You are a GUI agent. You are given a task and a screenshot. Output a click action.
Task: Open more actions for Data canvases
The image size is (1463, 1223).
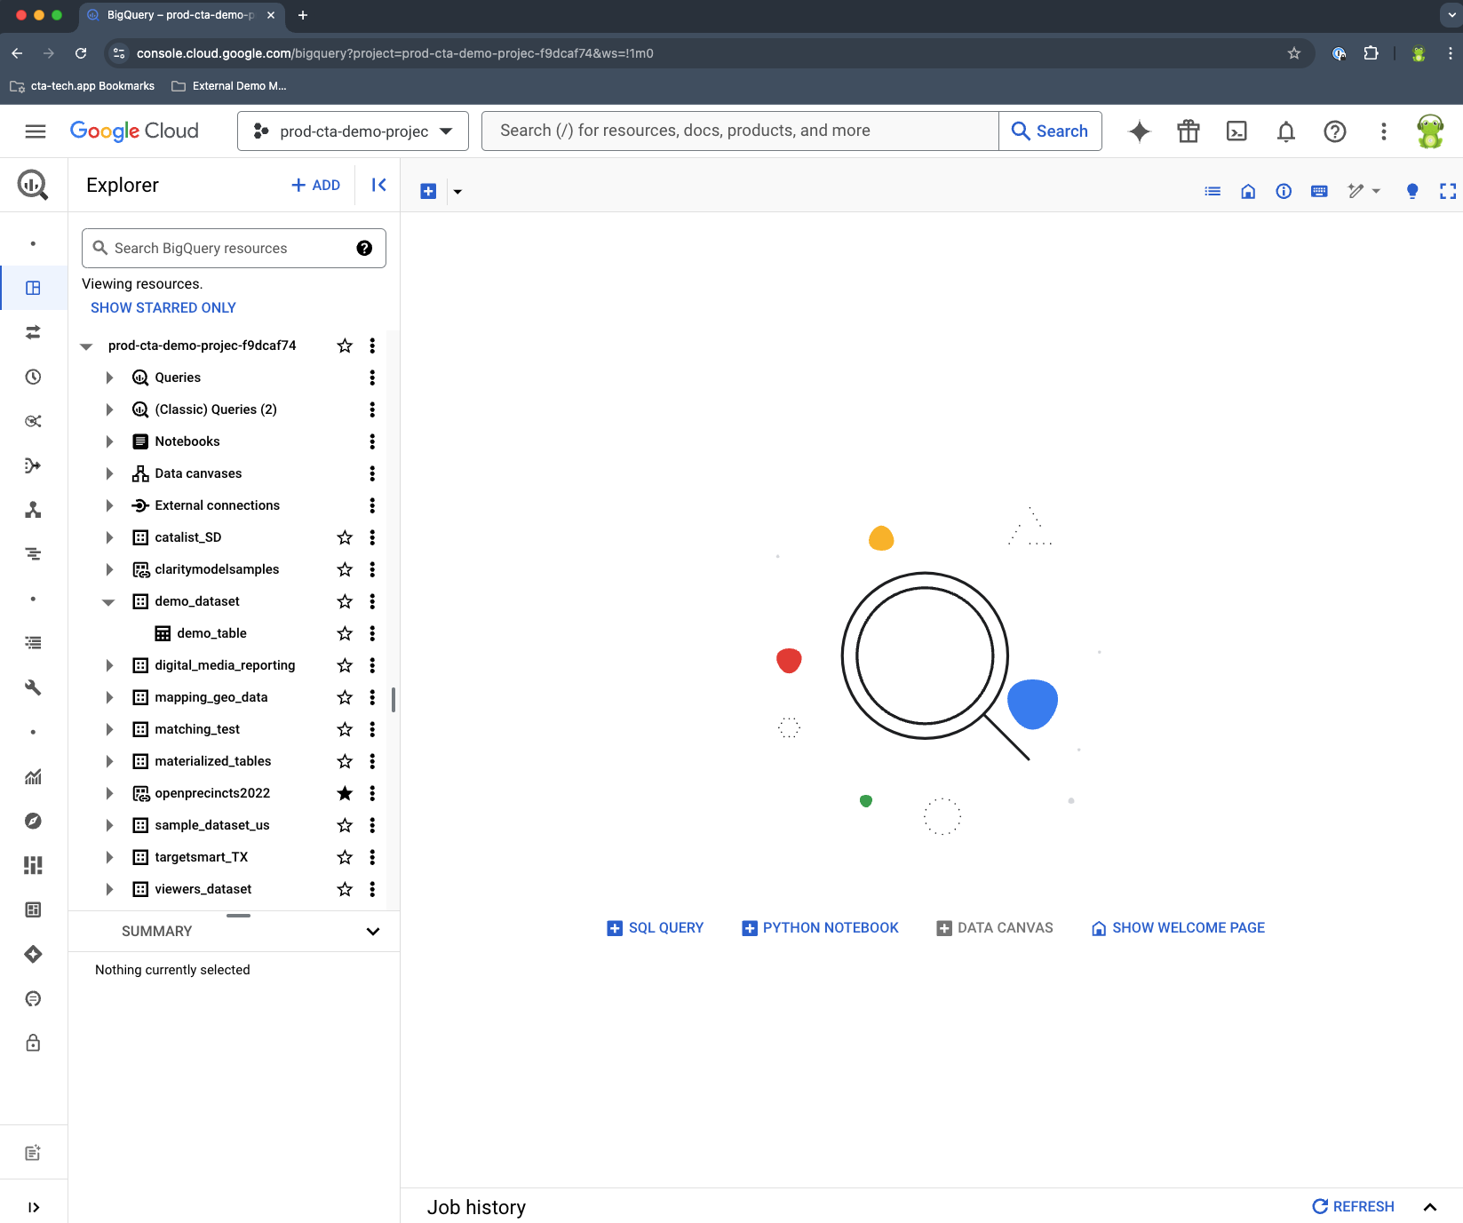pos(372,473)
